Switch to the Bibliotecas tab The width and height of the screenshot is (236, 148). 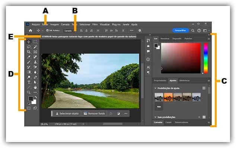(185, 81)
